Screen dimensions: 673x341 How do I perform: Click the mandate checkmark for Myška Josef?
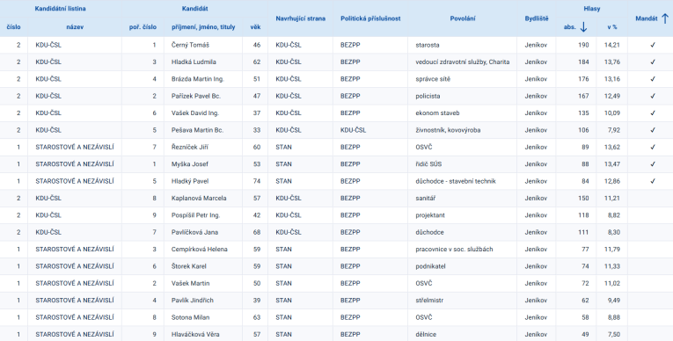click(653, 163)
